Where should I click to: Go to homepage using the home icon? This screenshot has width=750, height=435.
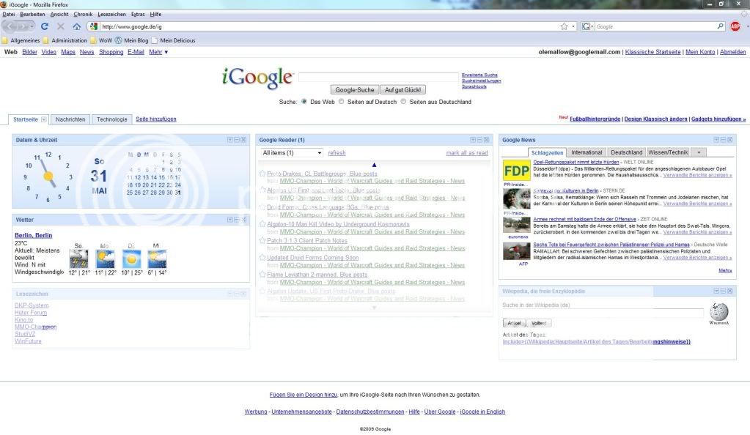click(78, 26)
